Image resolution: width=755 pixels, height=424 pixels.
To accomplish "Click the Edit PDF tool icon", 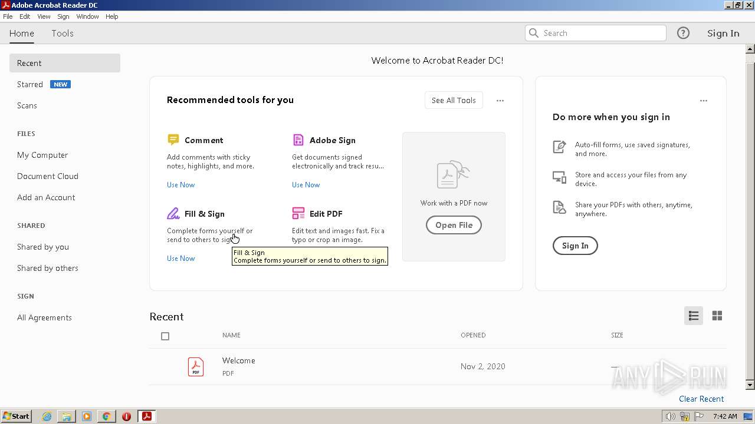I will 298,213.
